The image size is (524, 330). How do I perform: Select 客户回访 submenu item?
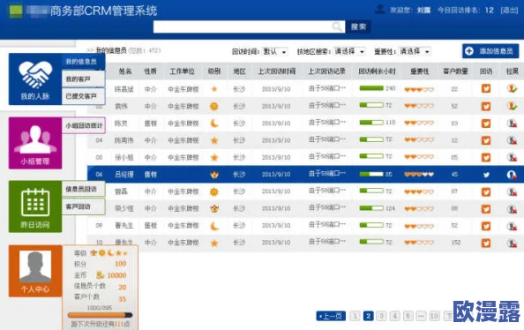(x=83, y=206)
